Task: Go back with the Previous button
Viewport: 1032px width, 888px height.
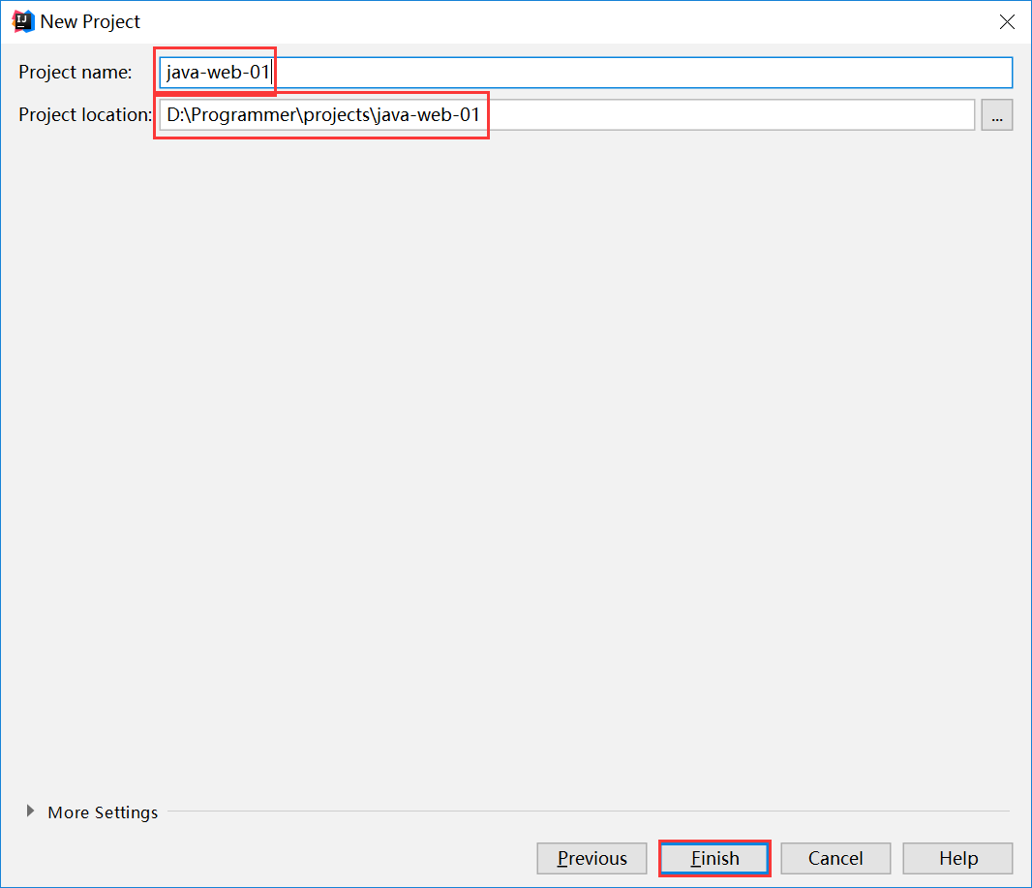Action: tap(592, 858)
